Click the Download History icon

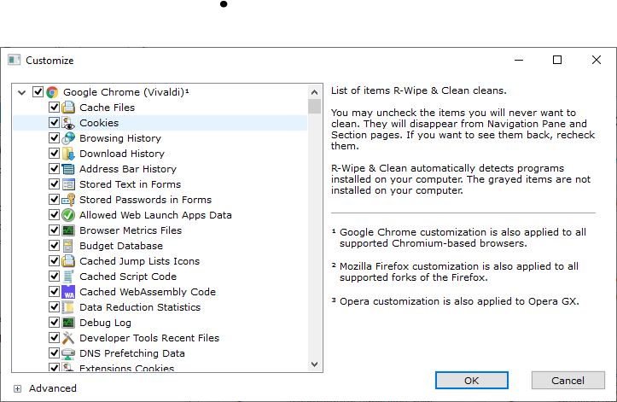[68, 154]
